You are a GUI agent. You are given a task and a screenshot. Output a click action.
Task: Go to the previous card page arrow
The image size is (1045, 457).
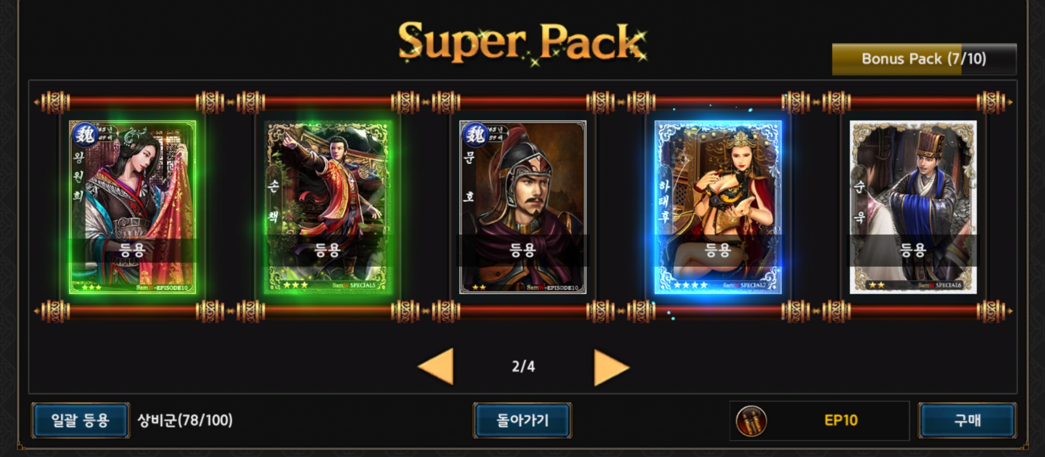[x=436, y=366]
